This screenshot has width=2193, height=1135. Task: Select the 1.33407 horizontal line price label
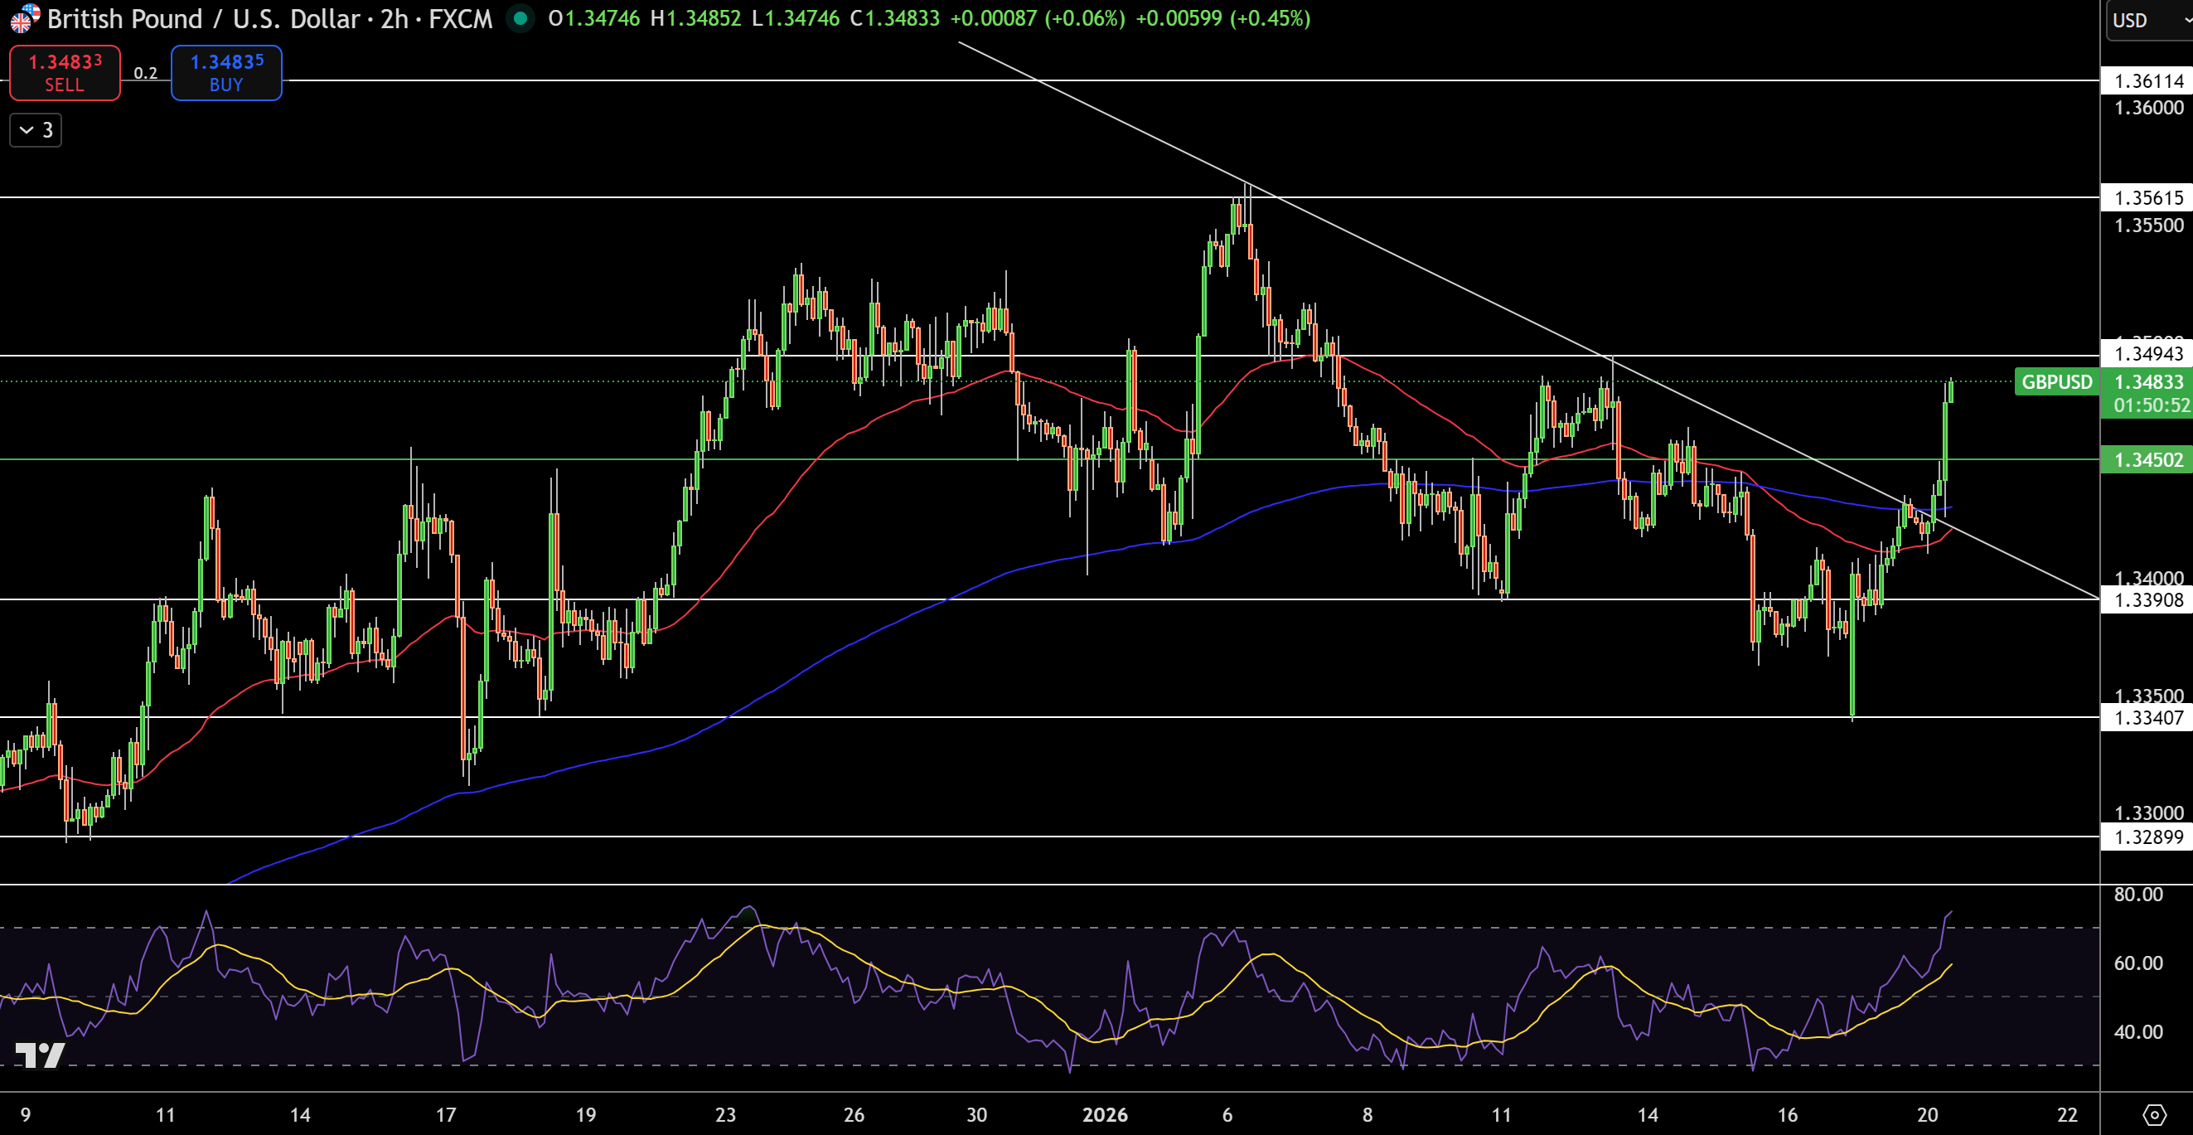(2149, 717)
